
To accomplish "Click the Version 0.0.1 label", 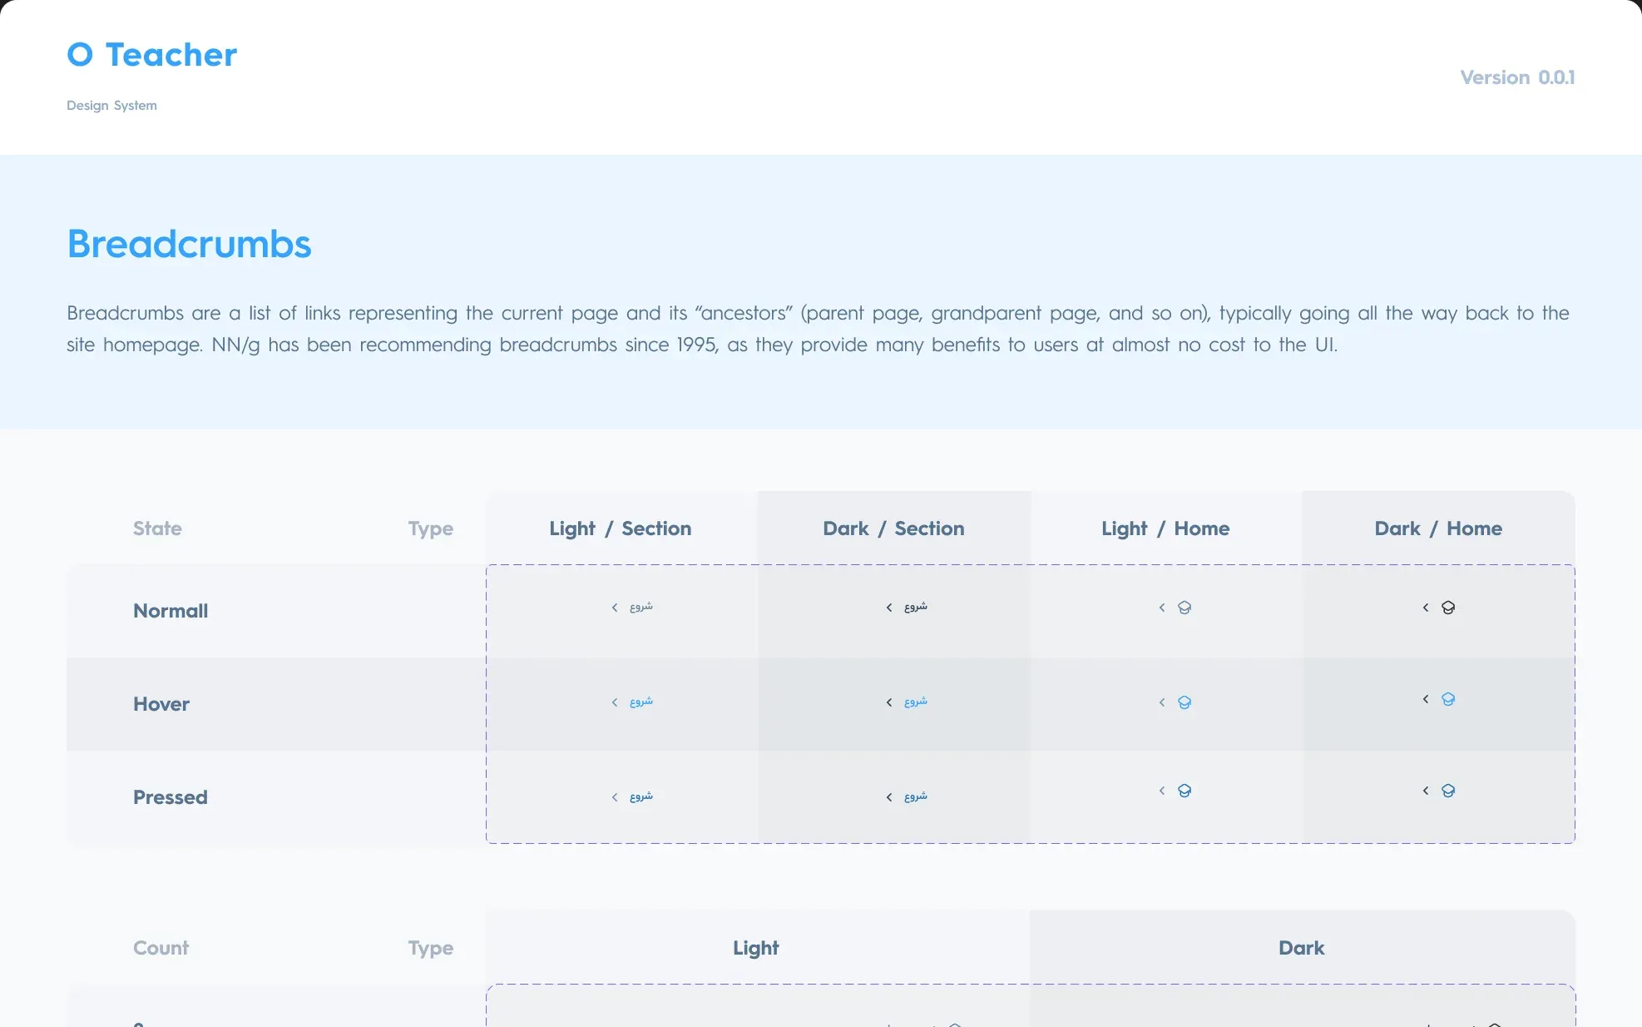I will pos(1518,77).
